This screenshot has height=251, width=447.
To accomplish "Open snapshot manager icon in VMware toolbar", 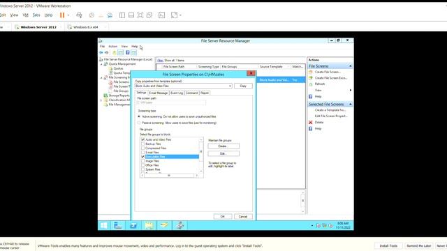I will (x=110, y=15).
